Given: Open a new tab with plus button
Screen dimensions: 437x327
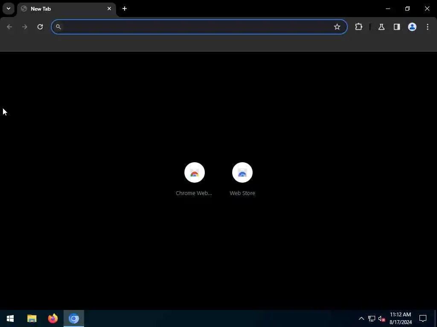Looking at the screenshot, I should click(x=125, y=9).
